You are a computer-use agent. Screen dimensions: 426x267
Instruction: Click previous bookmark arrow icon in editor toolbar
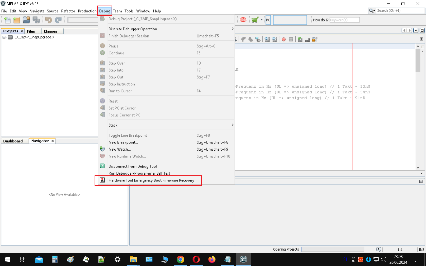pos(243,39)
